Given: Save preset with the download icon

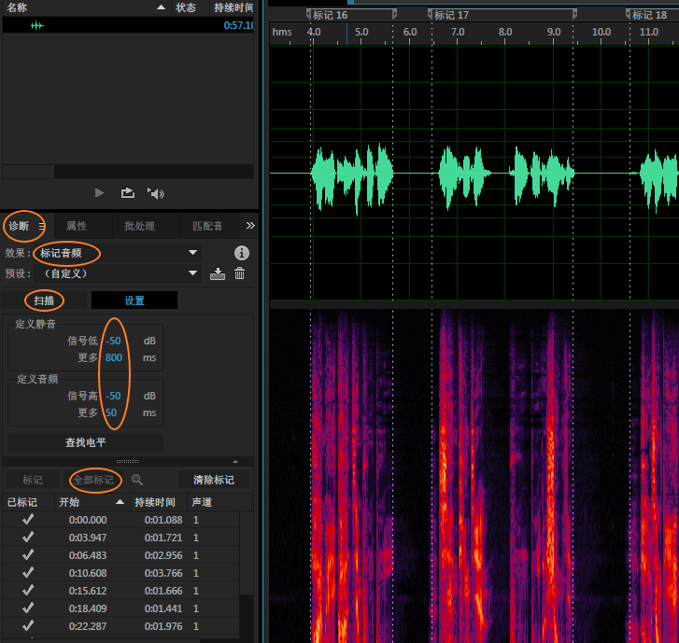Looking at the screenshot, I should [x=218, y=273].
